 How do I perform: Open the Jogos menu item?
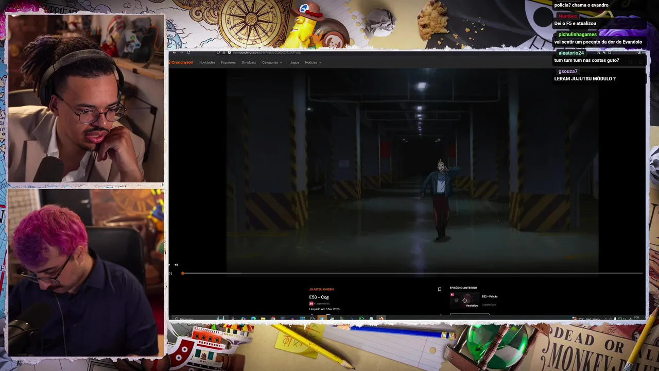click(294, 62)
